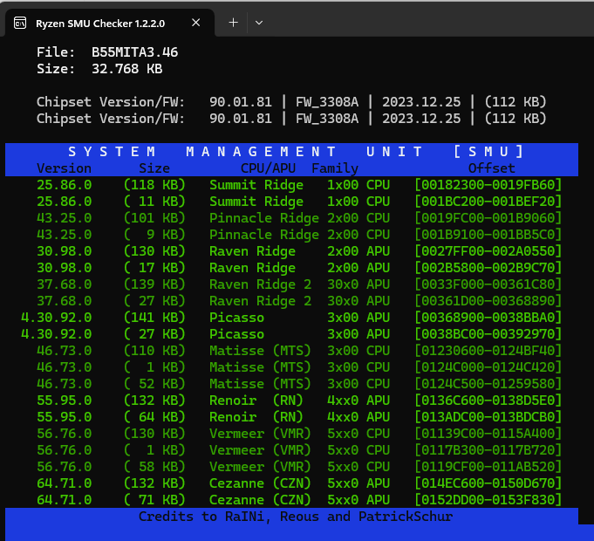
Task: Click Raven Ridge 2 in the 139 KB row
Action: click(x=260, y=284)
